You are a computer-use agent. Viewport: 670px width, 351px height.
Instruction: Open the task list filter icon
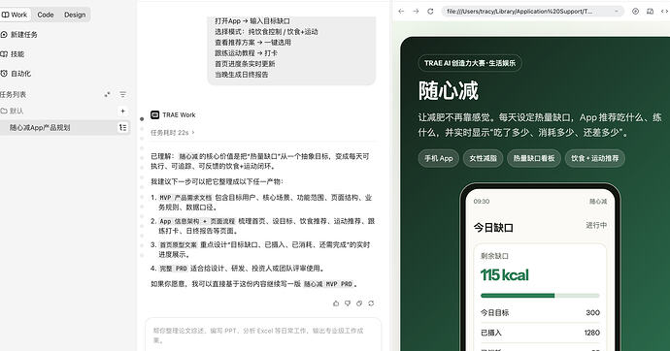(122, 94)
